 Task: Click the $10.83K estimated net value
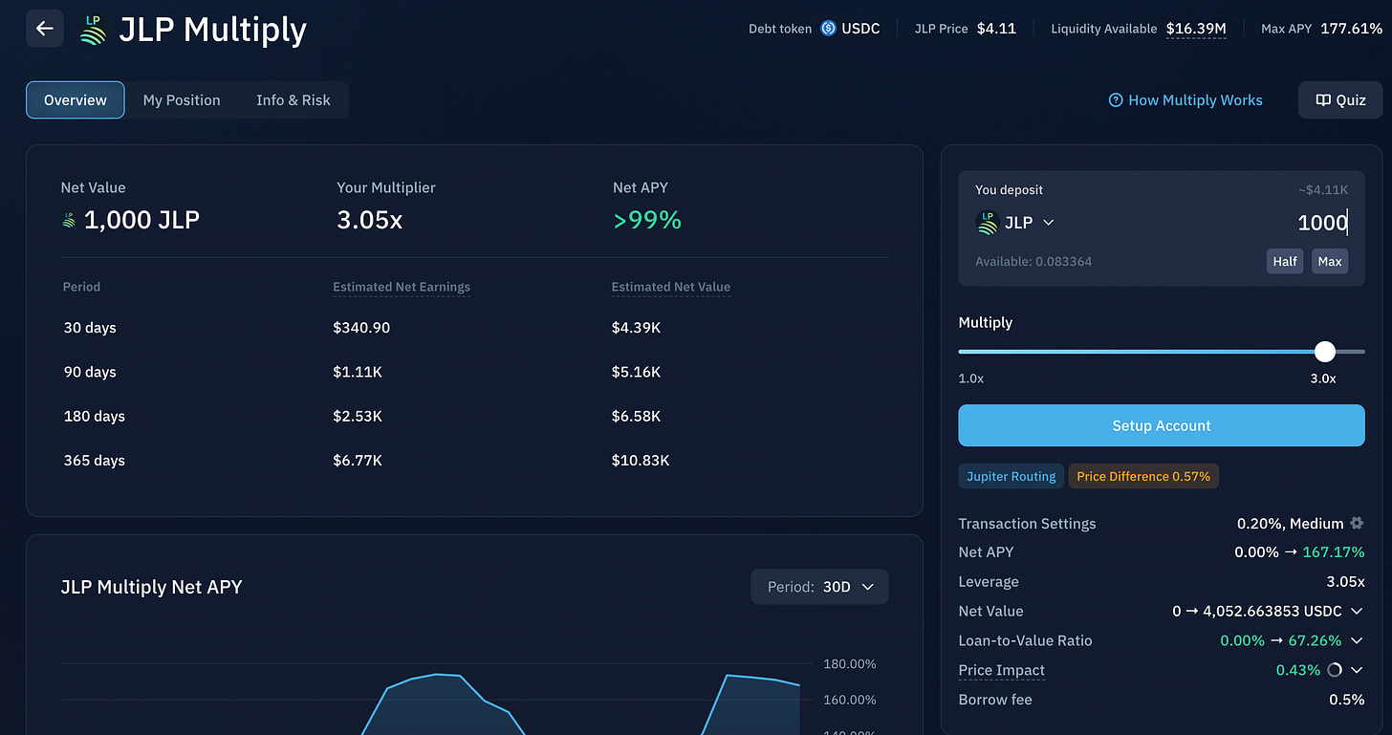[641, 460]
